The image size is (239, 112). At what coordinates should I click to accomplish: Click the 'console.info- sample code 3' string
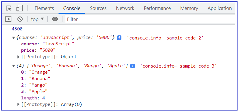[178, 66]
